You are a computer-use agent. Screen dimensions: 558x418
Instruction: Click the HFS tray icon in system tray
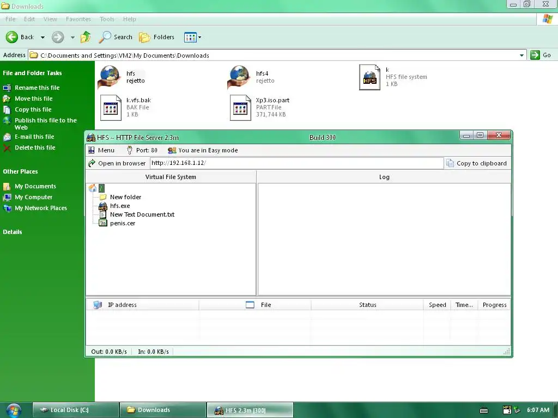click(507, 410)
